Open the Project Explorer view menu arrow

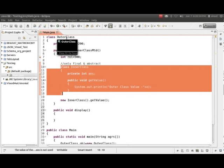[x=35, y=37]
